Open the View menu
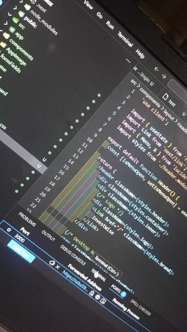This screenshot has width=187, height=332. [88, 5]
